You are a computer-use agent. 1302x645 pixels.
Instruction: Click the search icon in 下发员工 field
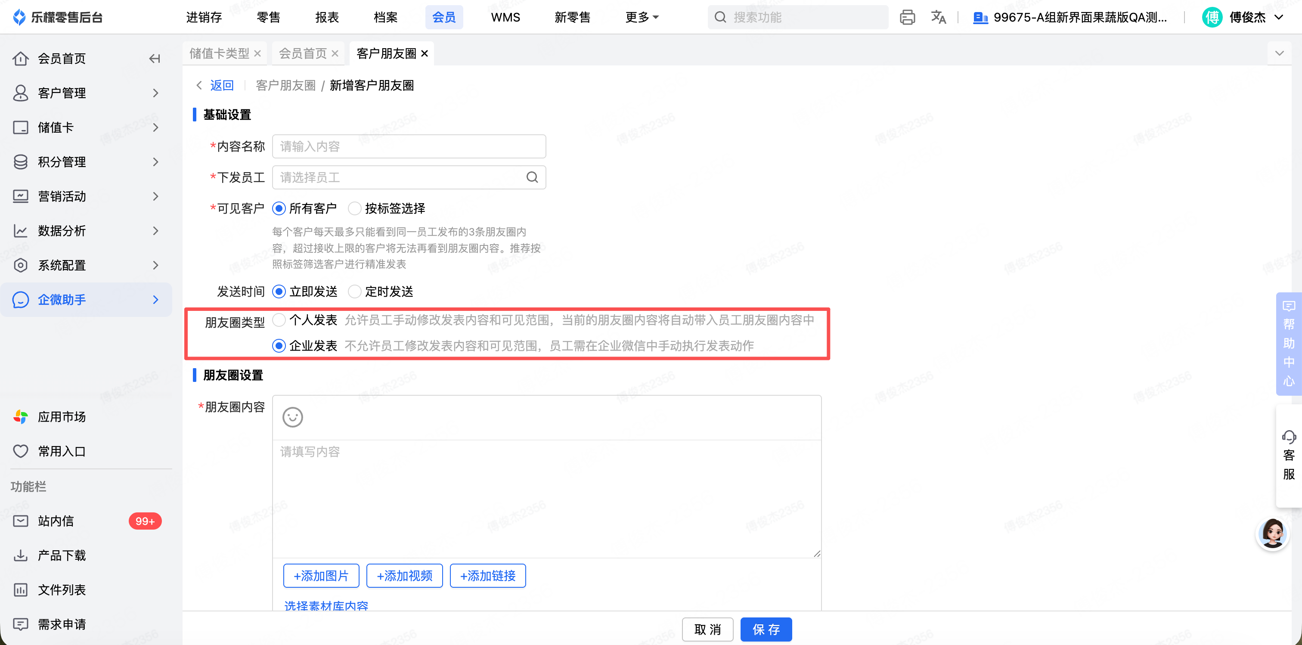click(x=532, y=177)
